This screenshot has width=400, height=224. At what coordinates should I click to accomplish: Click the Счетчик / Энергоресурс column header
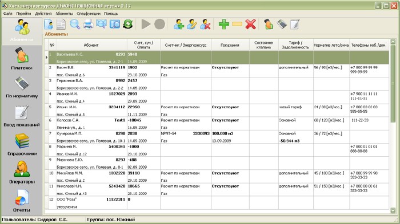coord(186,45)
